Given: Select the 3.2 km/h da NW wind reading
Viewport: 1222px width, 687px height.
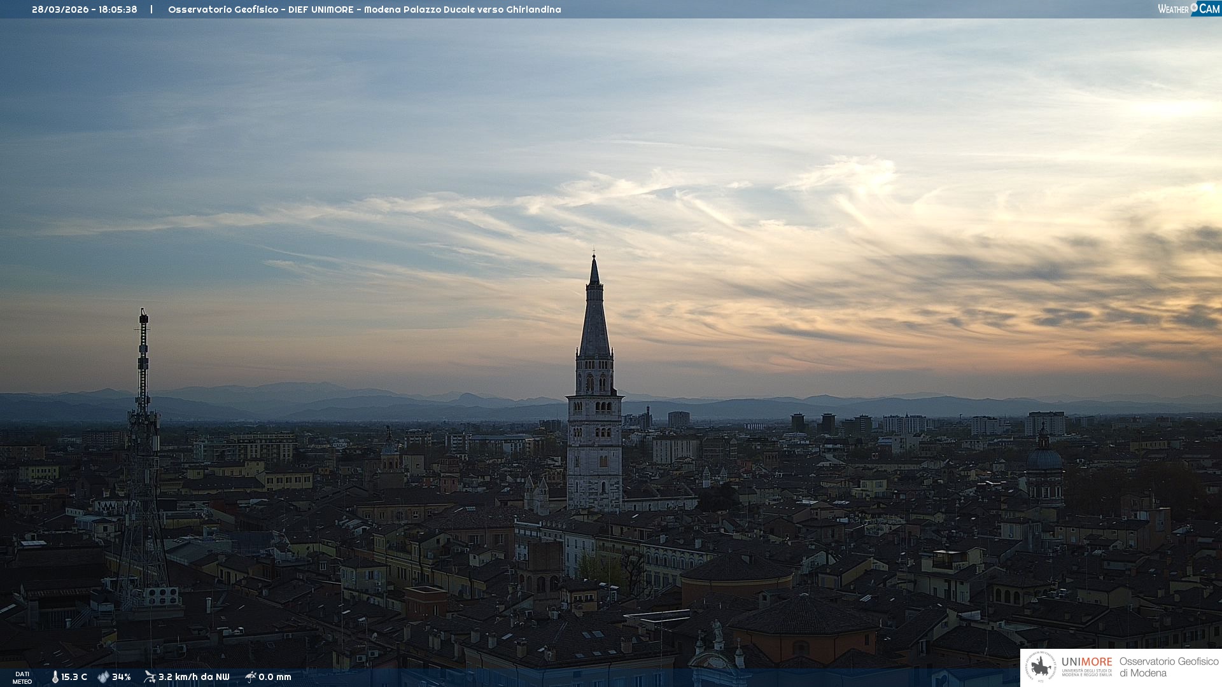Looking at the screenshot, I should (x=193, y=677).
